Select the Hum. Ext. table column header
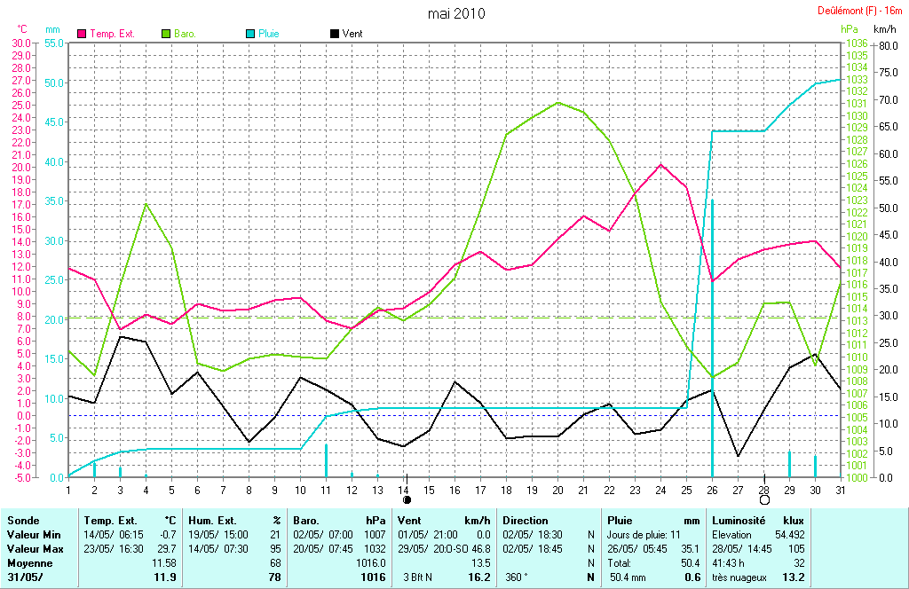909x589 pixels. (x=214, y=521)
